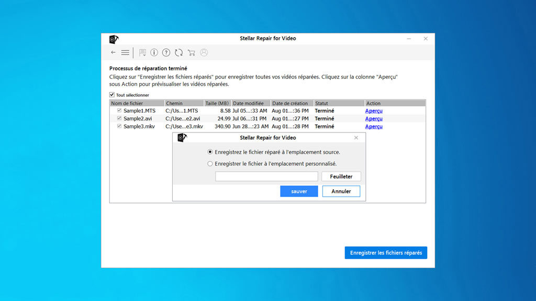Viewport: 536px width, 301px height.
Task: Sort by Taille (MB) column header
Action: [x=217, y=103]
